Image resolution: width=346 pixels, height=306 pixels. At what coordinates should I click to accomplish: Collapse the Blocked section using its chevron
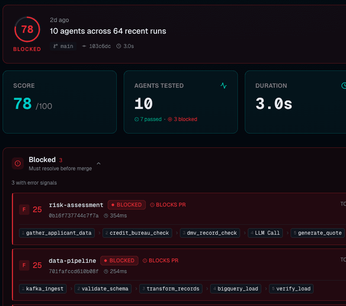[99, 164]
